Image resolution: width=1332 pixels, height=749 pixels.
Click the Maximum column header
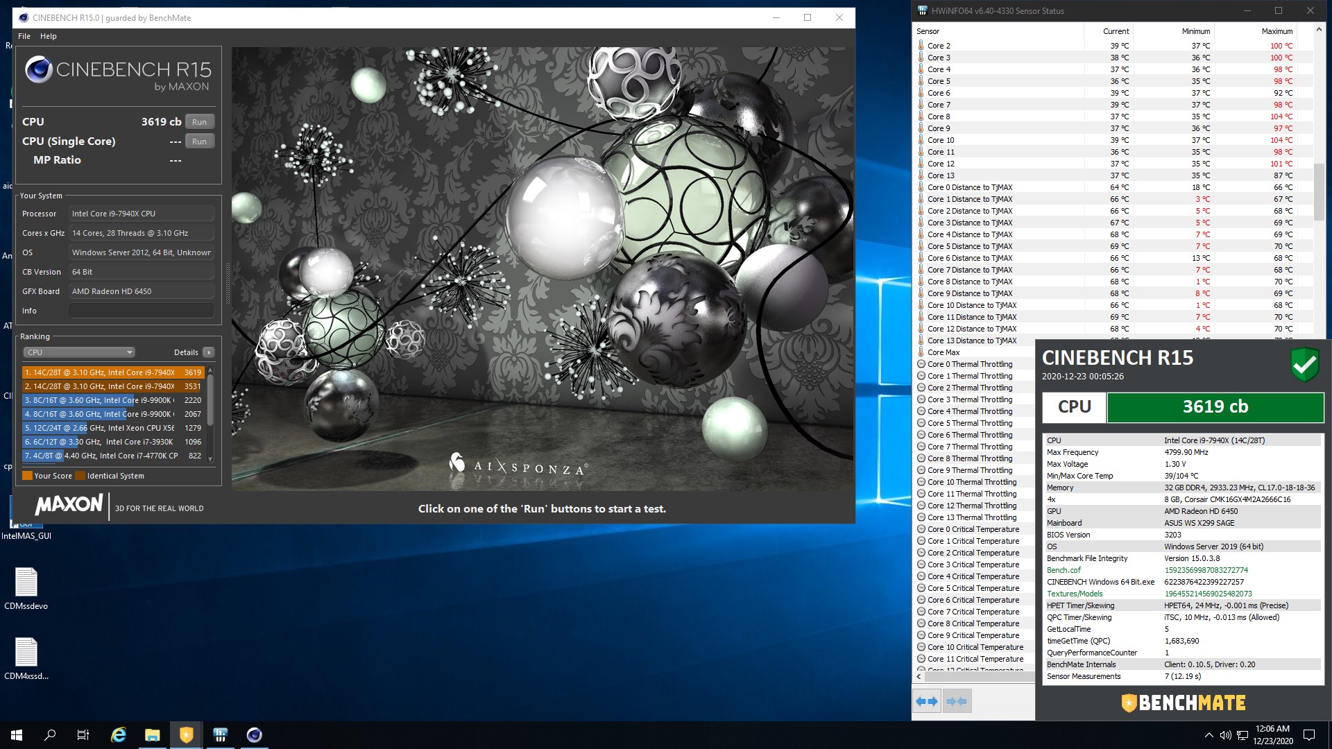[x=1255, y=31]
